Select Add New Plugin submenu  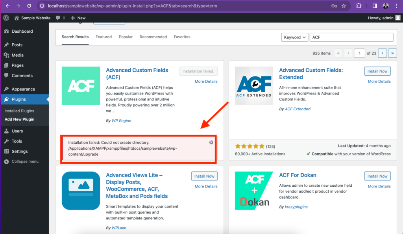20,119
